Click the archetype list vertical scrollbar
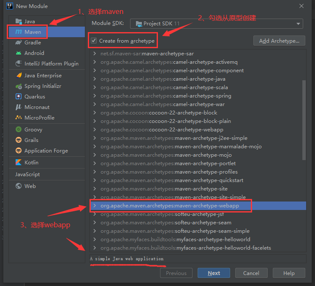 pos(304,120)
